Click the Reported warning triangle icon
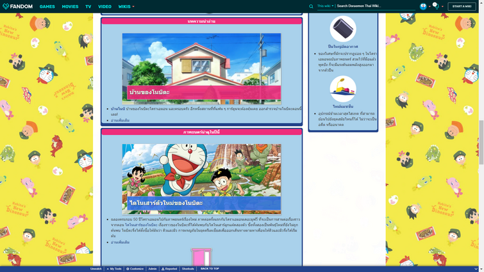This screenshot has height=272, width=484. pyautogui.click(x=163, y=269)
